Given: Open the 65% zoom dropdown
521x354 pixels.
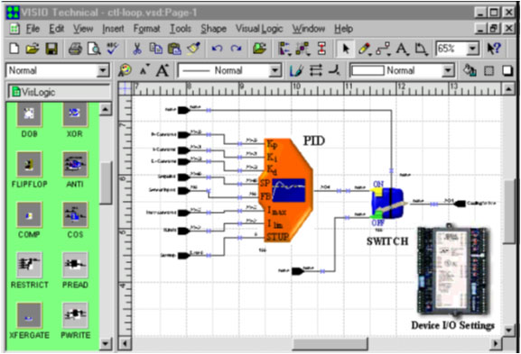Looking at the screenshot, I should click(472, 49).
